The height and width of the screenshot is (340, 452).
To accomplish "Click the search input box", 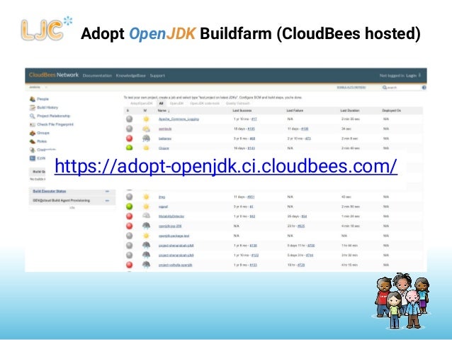I will pyautogui.click(x=402, y=87).
